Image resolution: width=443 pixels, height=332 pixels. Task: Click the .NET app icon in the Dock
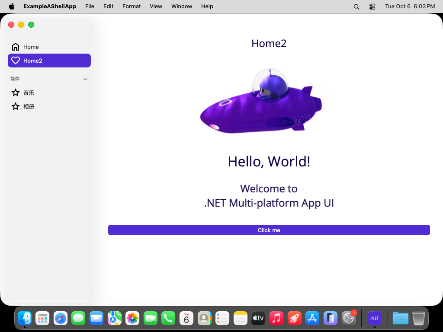click(375, 318)
